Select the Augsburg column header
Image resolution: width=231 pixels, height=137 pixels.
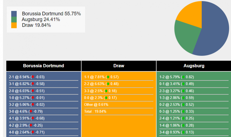tap(194, 66)
